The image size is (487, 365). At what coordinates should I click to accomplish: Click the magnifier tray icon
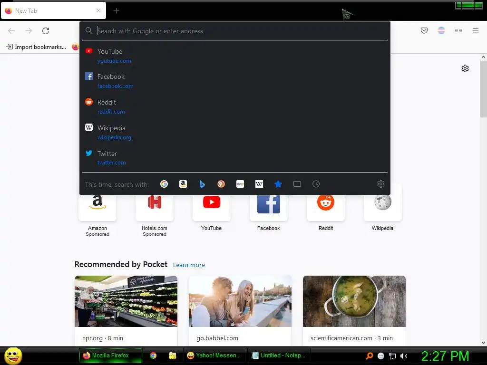click(x=369, y=355)
